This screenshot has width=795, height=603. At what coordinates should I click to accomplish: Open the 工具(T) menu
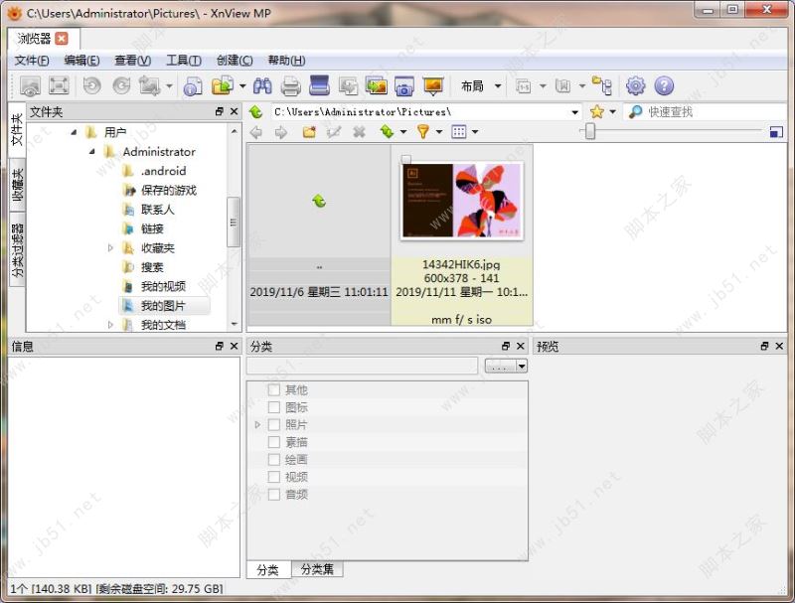click(x=184, y=61)
